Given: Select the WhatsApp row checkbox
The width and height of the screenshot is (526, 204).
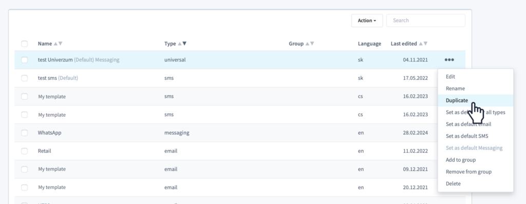Looking at the screenshot, I should 24,133.
